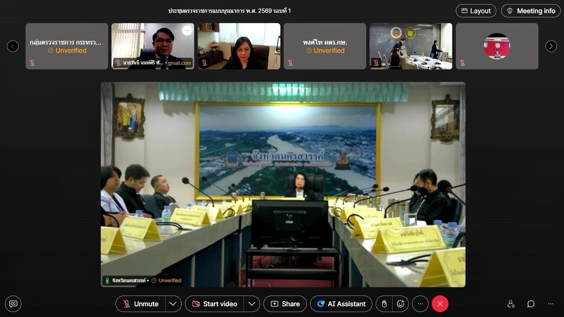
Task: Leave the meeting with red button
Action: (440, 304)
